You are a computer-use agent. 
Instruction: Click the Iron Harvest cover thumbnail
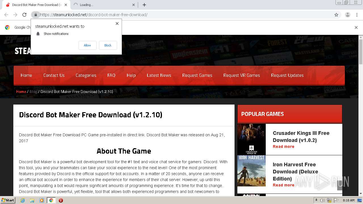[252, 171]
